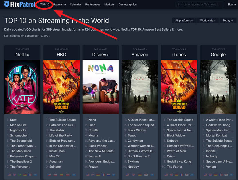Select the France flag under the iTunes list

coord(182,175)
